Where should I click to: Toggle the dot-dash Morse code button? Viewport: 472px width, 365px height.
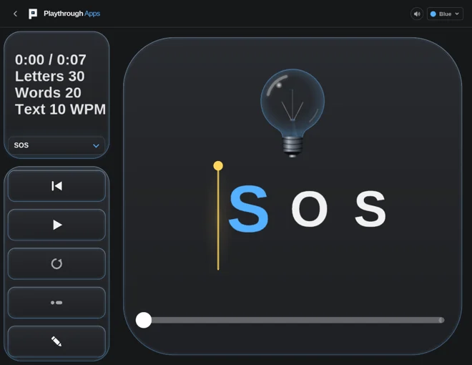pyautogui.click(x=56, y=302)
